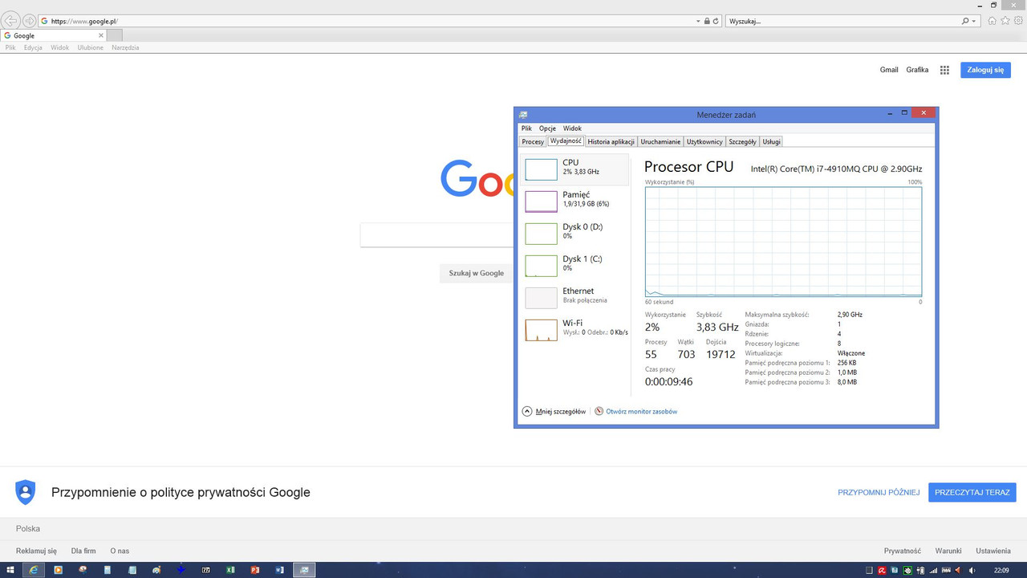This screenshot has width=1027, height=578.
Task: Switch to the Usługi tab
Action: (x=771, y=141)
